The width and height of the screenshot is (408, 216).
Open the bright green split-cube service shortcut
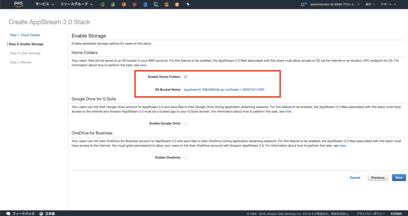click(x=103, y=5)
